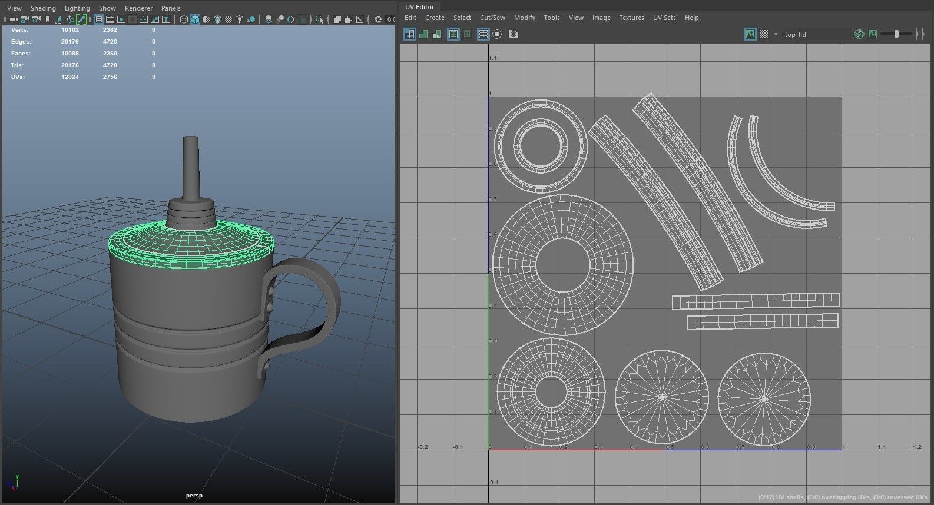Open the texture dropdown arrow beside top_lid
The image size is (934, 505).
point(776,34)
